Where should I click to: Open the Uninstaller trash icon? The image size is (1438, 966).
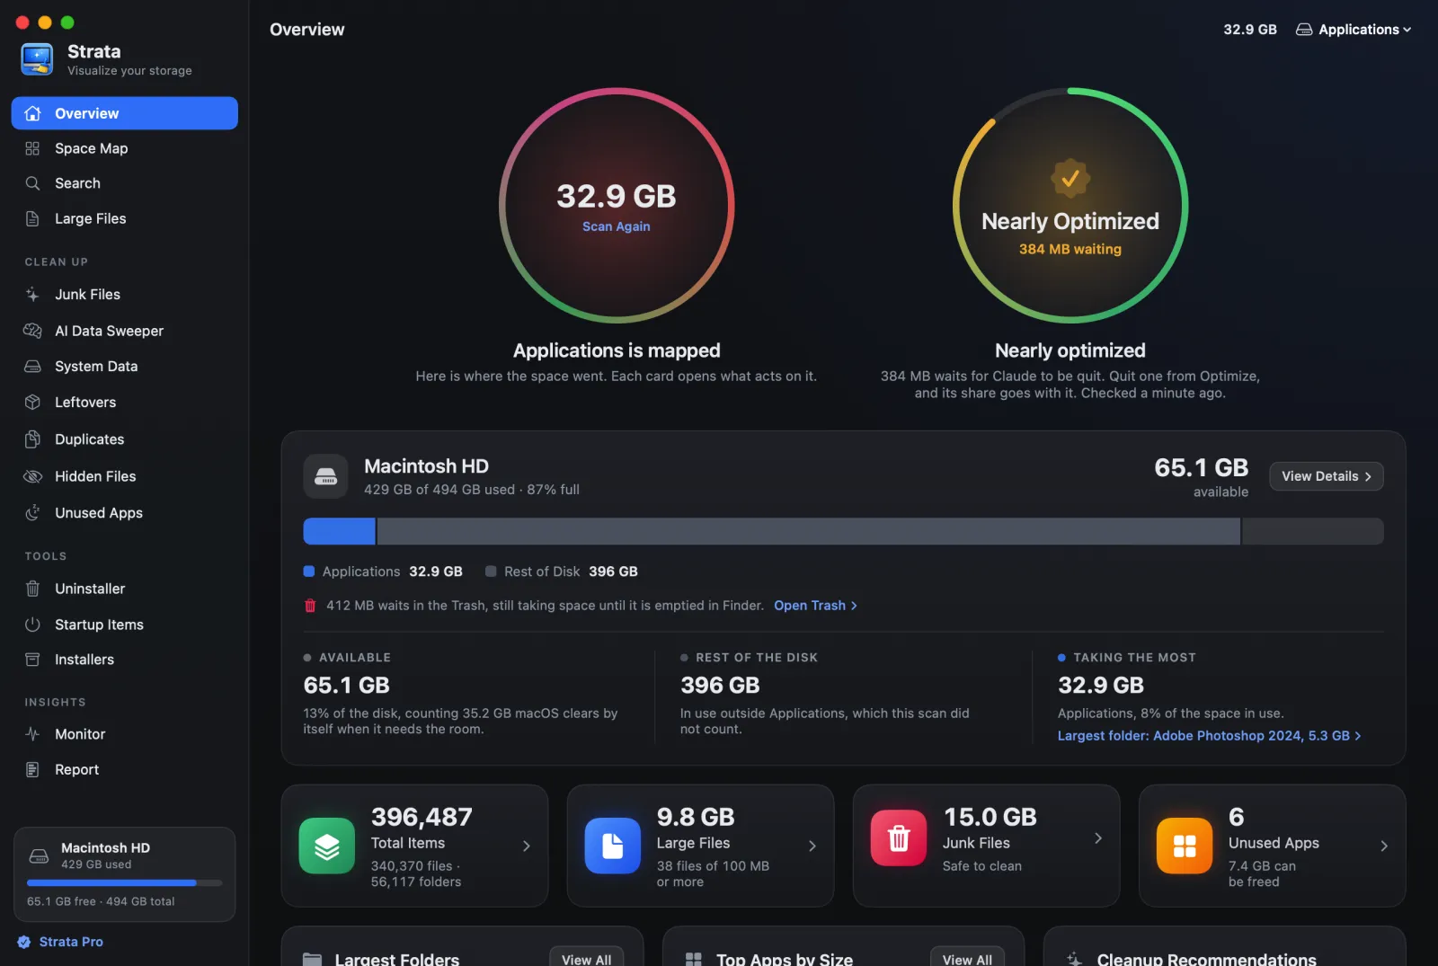point(32,589)
